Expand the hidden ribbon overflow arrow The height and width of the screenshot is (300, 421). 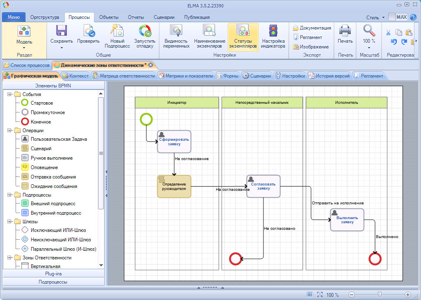tap(416, 41)
